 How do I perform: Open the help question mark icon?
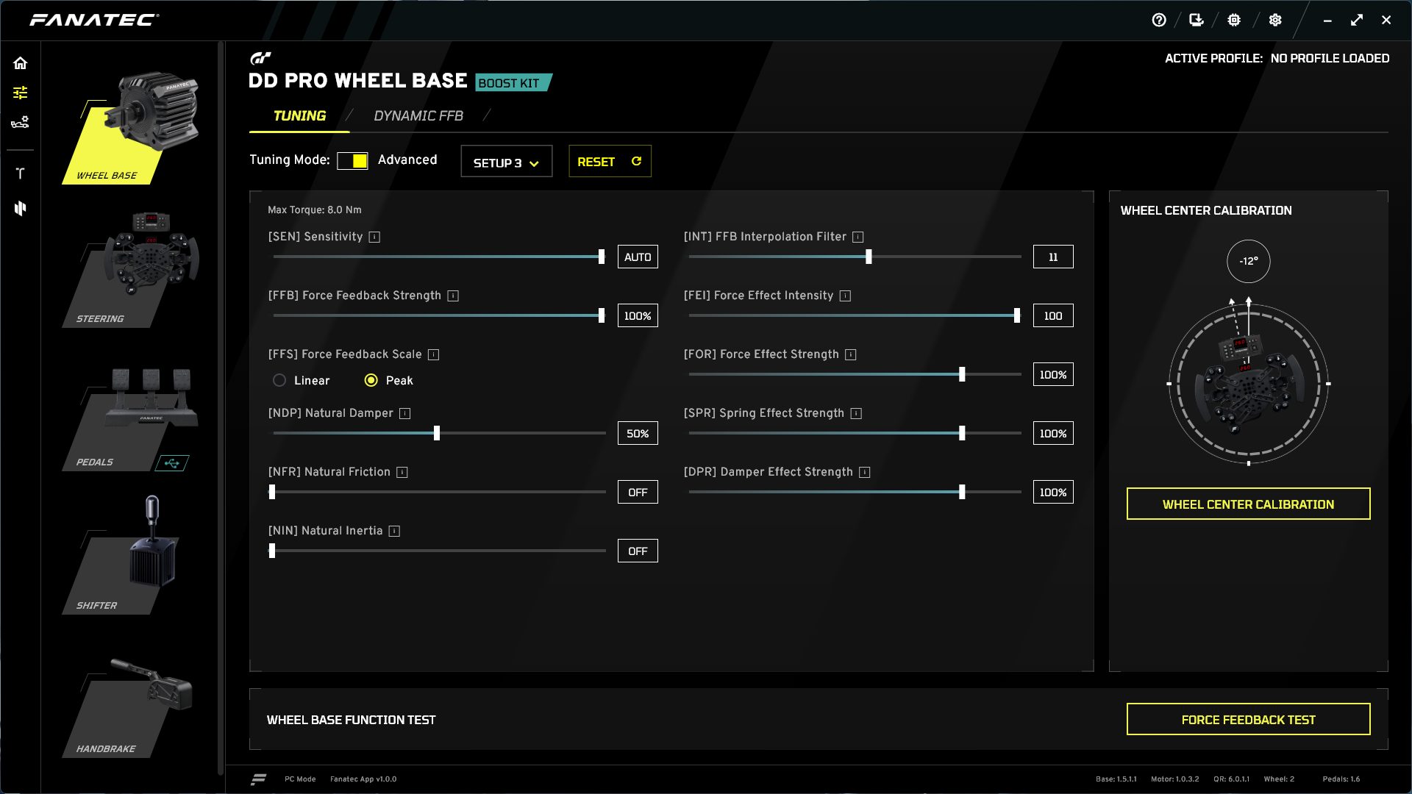[1159, 21]
